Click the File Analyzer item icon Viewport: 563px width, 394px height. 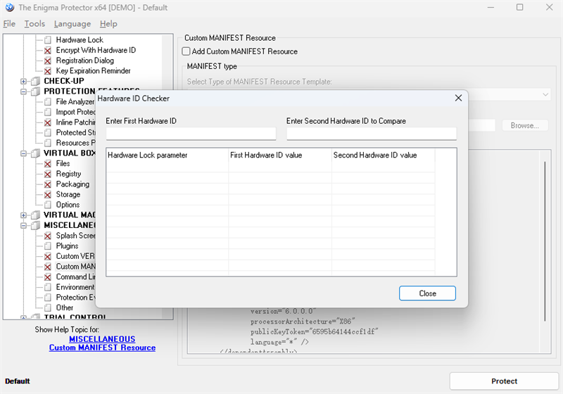click(x=48, y=102)
